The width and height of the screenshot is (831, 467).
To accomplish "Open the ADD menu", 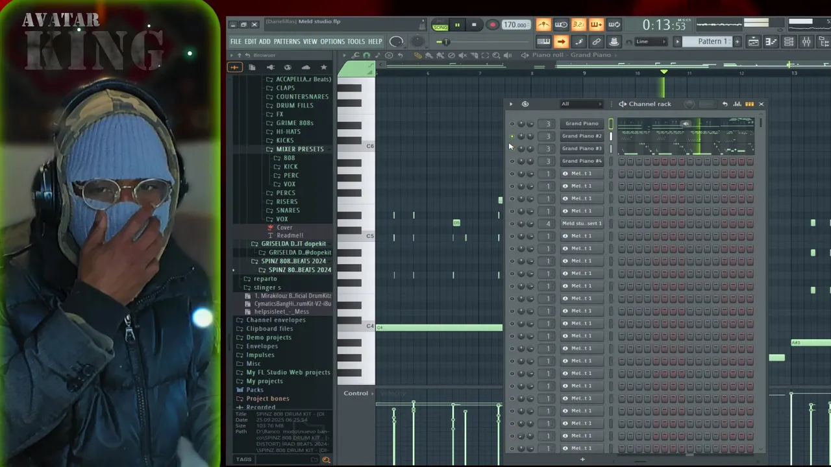I will (x=264, y=42).
